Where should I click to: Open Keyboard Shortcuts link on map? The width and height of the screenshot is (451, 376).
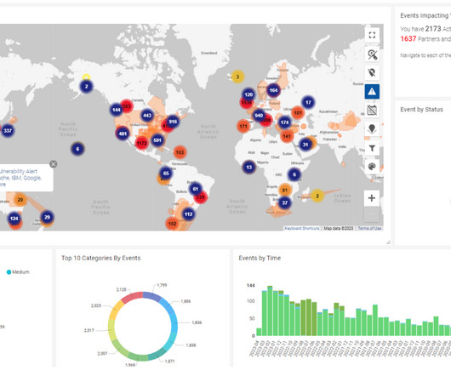pos(302,228)
